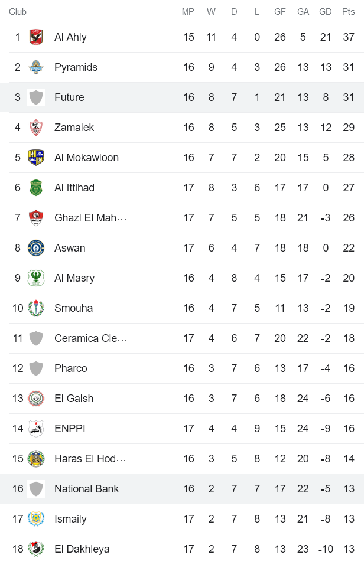Screen dimensions: 364x568
Task: Open Ceramica Cleopatra team name link
Action: pyautogui.click(x=90, y=338)
